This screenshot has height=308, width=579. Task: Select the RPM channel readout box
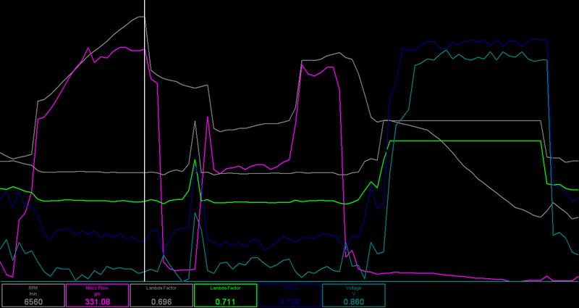click(32, 294)
